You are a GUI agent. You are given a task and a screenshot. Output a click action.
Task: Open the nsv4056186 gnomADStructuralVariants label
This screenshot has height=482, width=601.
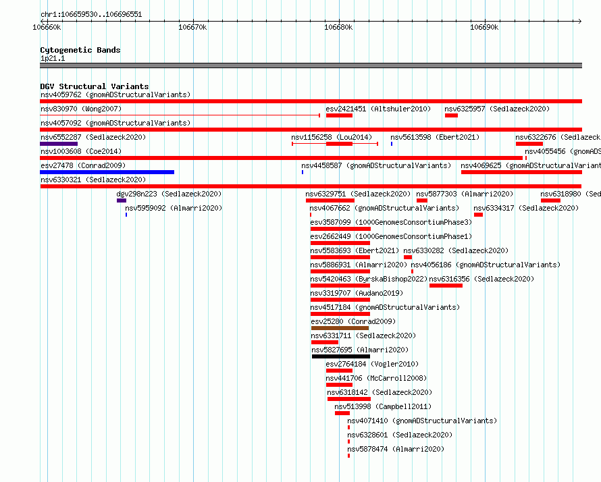pyautogui.click(x=486, y=265)
